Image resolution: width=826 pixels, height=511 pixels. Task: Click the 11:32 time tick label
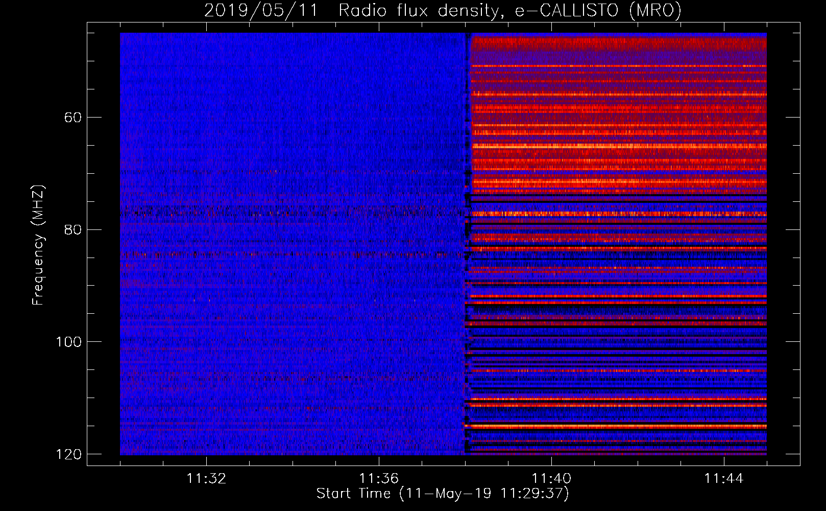pos(206,479)
